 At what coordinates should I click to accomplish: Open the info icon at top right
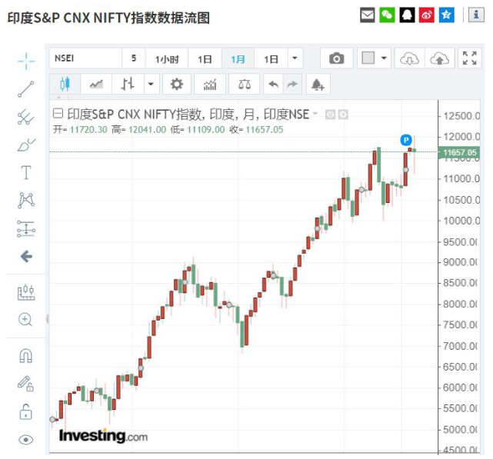click(476, 15)
